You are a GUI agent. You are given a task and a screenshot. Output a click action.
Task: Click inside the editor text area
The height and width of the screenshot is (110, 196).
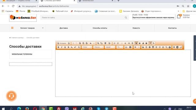(123, 73)
